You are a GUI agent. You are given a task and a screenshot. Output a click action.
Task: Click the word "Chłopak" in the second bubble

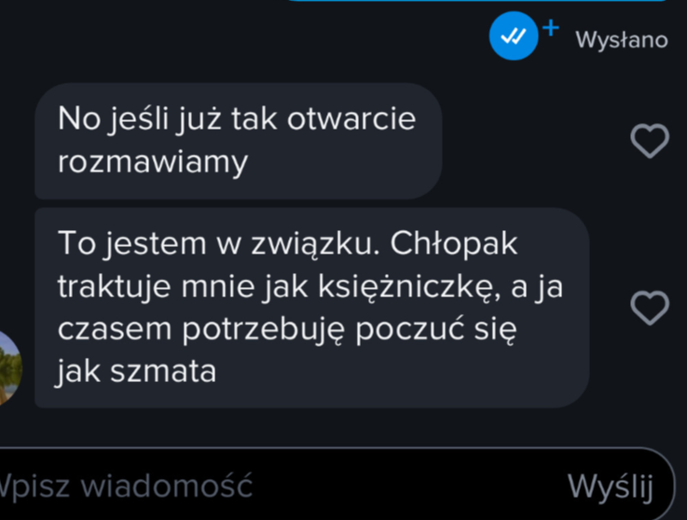453,243
